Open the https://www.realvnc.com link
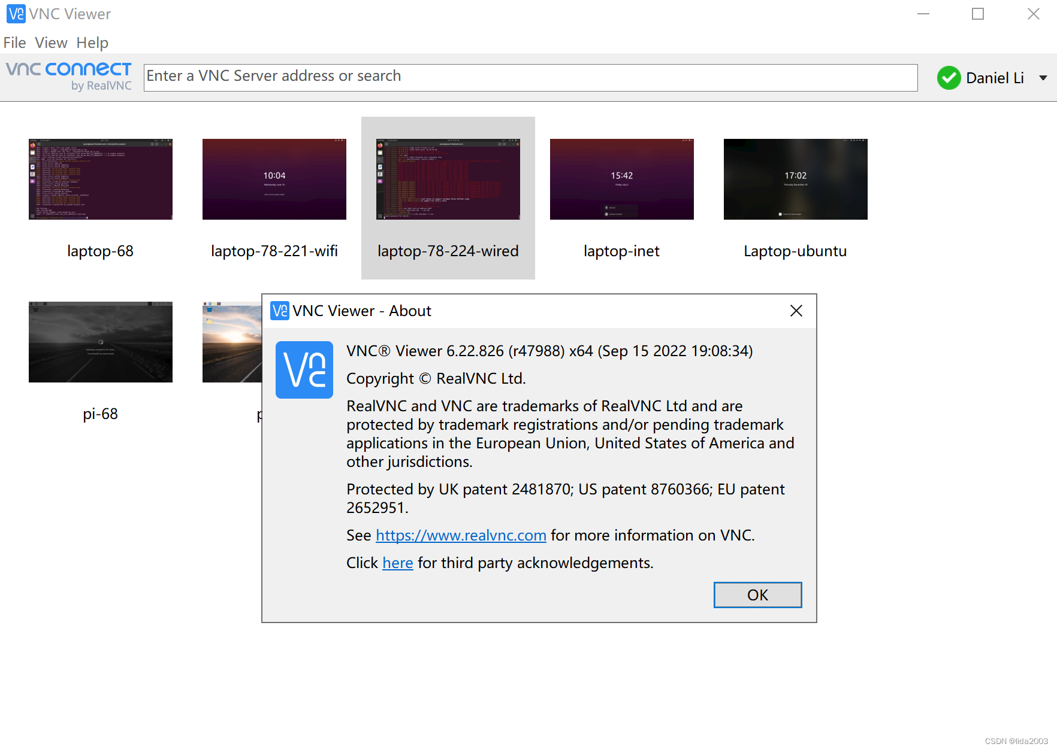Image resolution: width=1057 pixels, height=750 pixels. coord(461,535)
